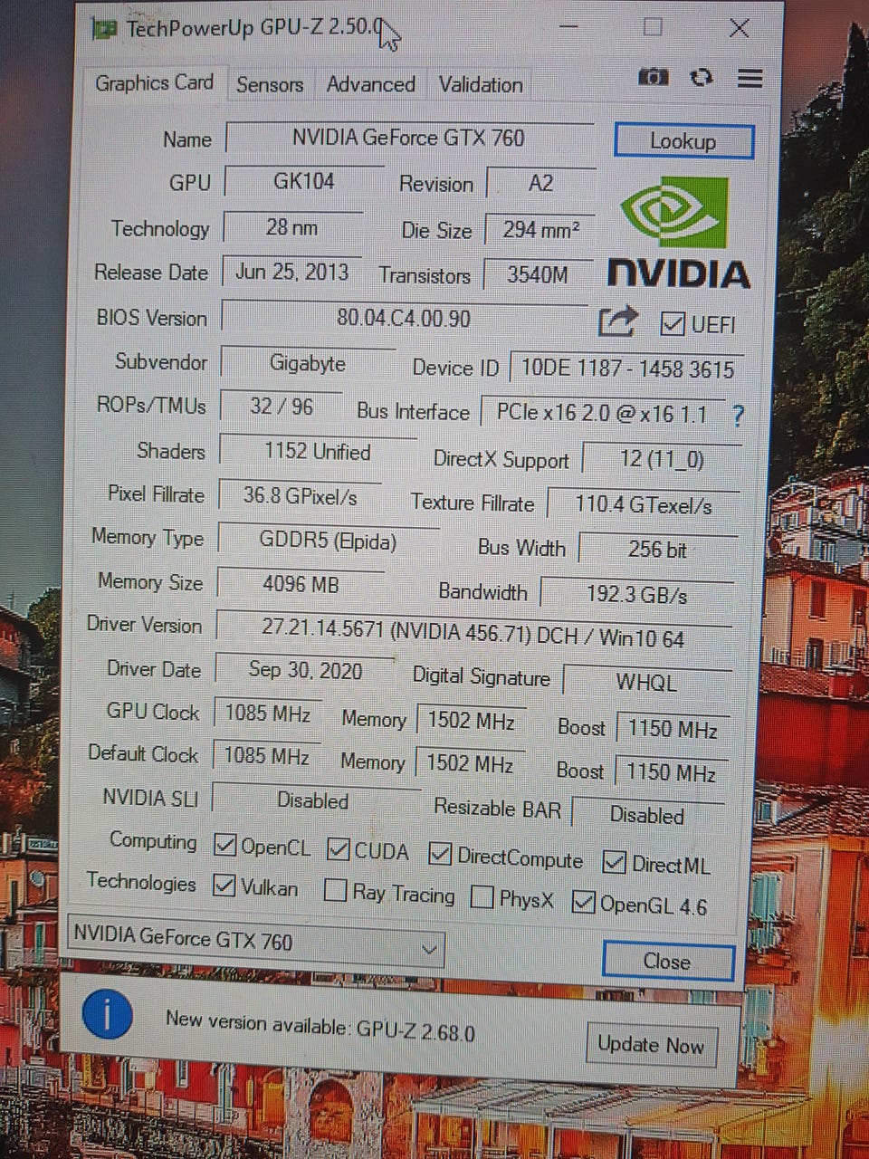Click the Close button
The width and height of the screenshot is (869, 1159).
(x=667, y=961)
